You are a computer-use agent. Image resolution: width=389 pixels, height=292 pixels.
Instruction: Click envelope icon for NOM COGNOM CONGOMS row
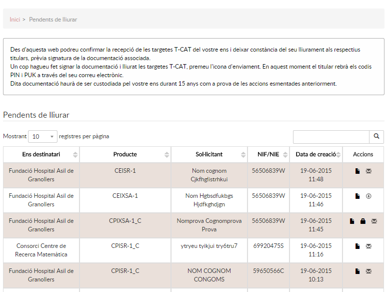(368, 271)
